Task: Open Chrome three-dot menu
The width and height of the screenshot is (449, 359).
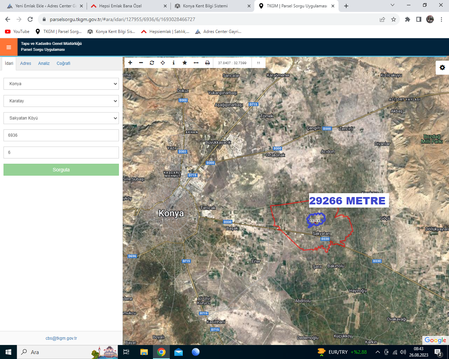Action: coord(442,19)
